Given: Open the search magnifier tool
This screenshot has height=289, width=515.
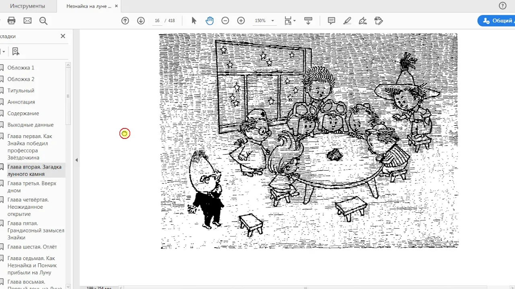Looking at the screenshot, I should pos(43,21).
